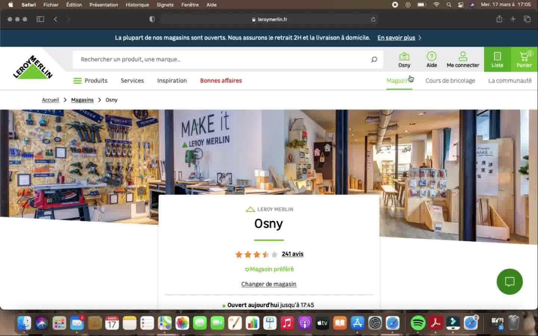
Task: Open Podcasts in the dock
Action: pos(305,323)
